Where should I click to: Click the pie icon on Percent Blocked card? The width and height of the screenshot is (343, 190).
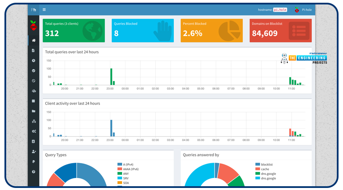tap(229, 31)
